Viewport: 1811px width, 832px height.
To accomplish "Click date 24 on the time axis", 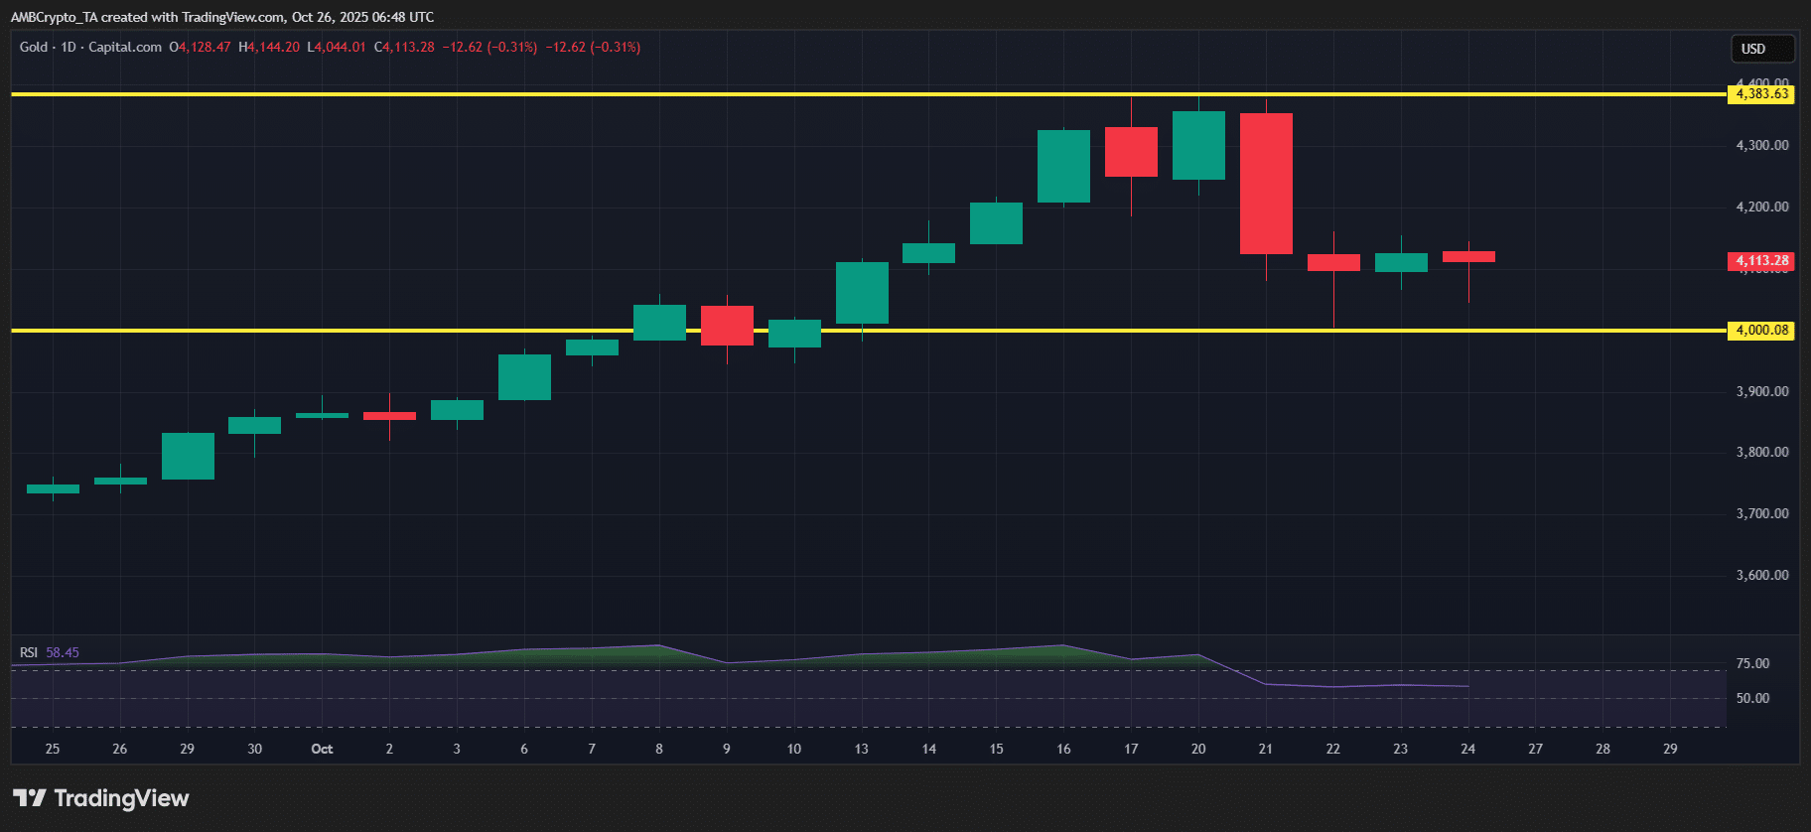I will pyautogui.click(x=1467, y=749).
